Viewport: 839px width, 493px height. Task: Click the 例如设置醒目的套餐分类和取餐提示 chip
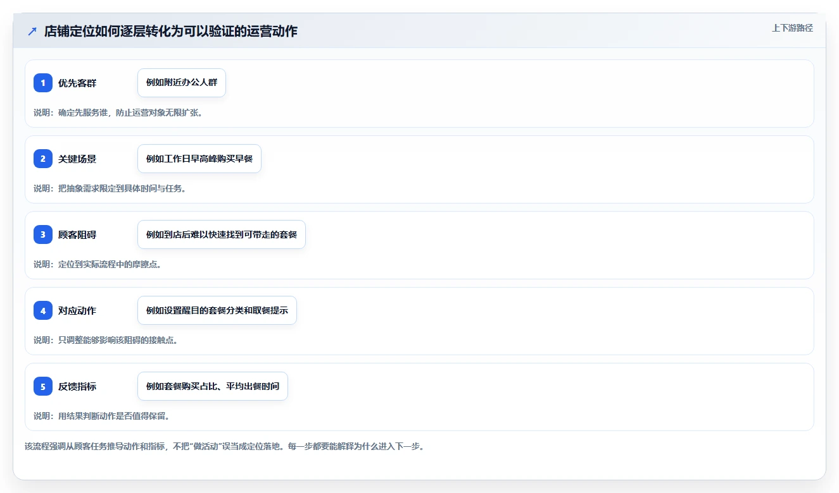pos(217,310)
